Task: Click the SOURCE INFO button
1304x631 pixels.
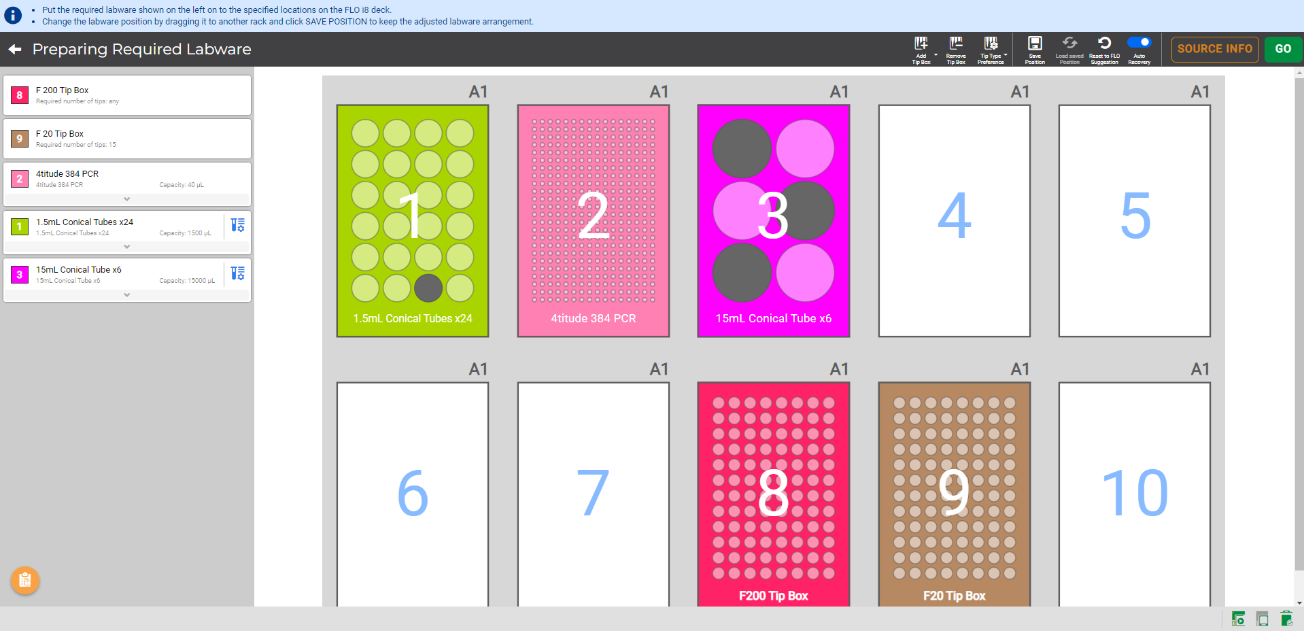Action: [x=1214, y=49]
